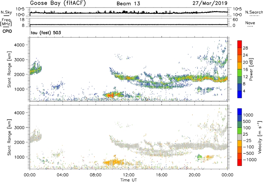Pick the yellow segment of power colorbar
263x182 pixels.
tap(240, 66)
